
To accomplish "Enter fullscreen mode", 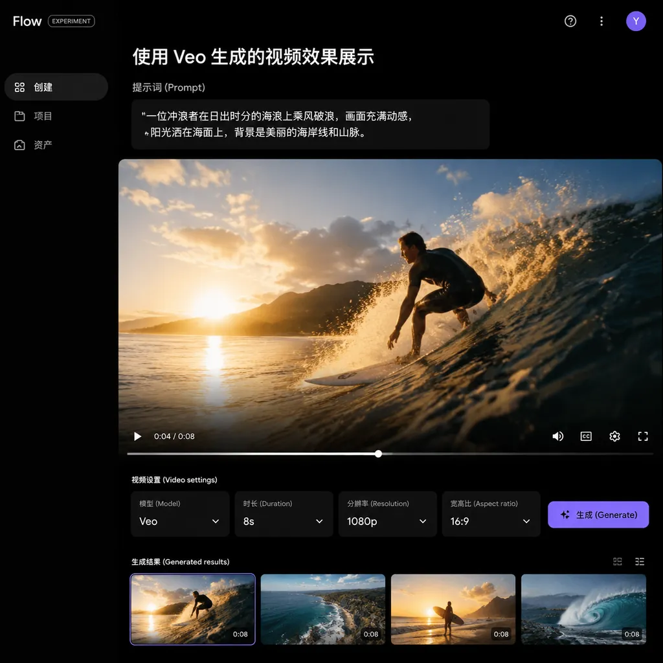I will [643, 436].
